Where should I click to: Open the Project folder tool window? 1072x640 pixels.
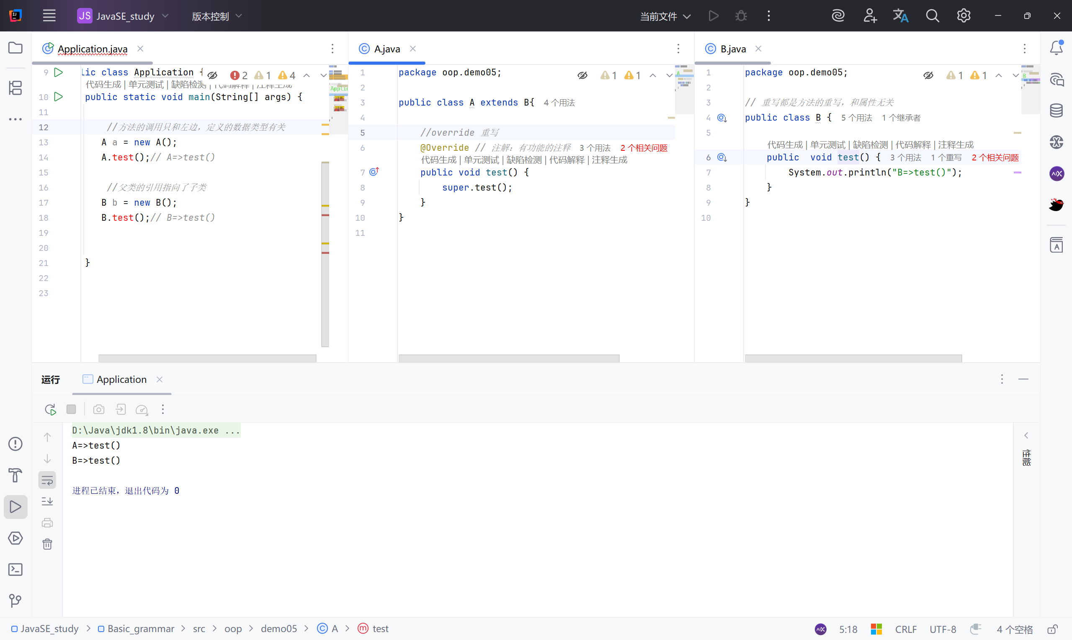(15, 48)
